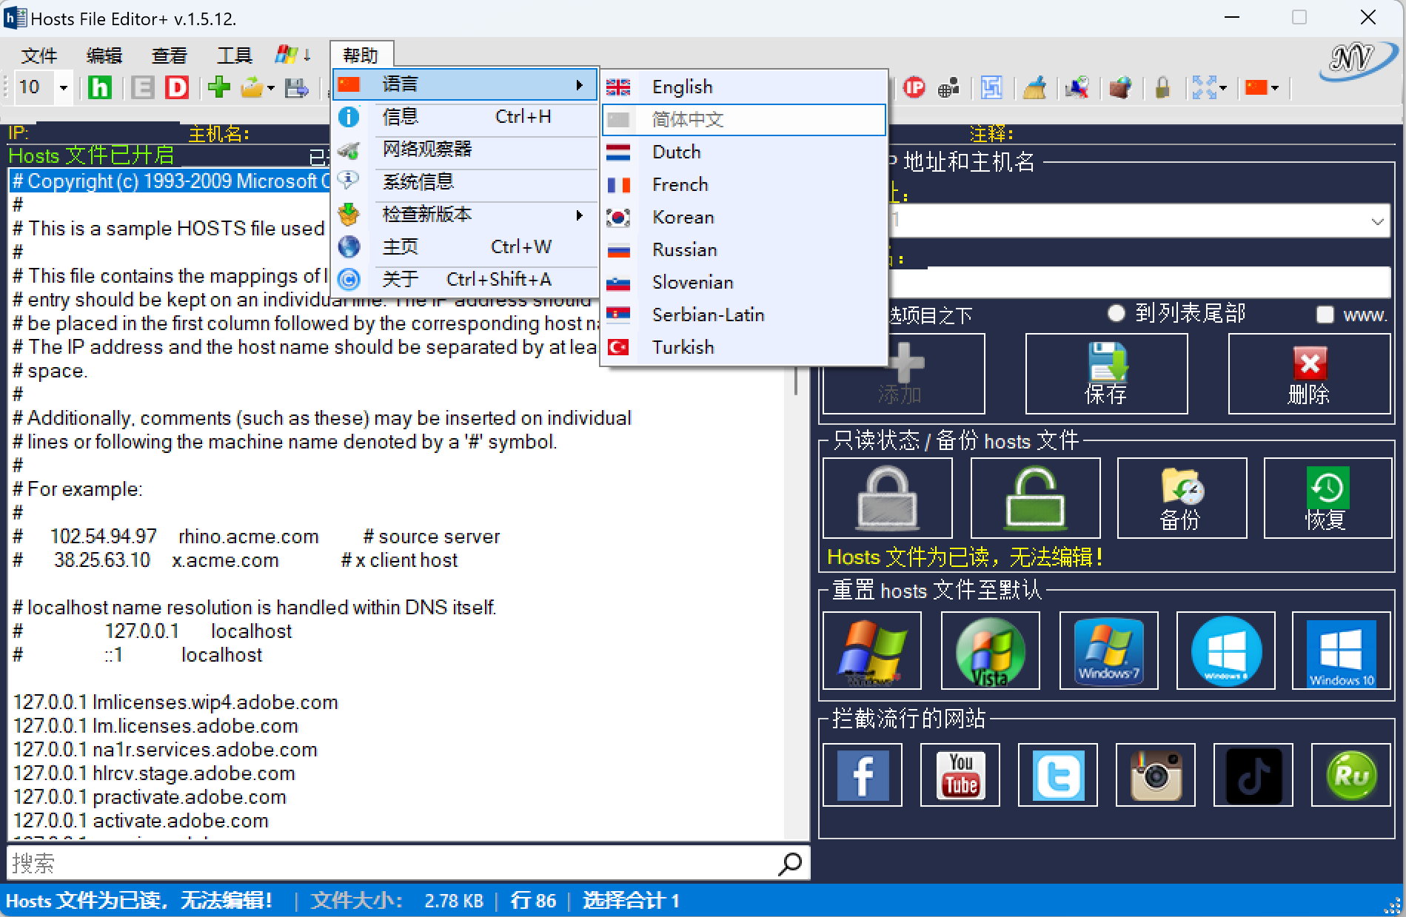This screenshot has width=1406, height=917.
Task: Click the '保存' save button
Action: [1106, 373]
